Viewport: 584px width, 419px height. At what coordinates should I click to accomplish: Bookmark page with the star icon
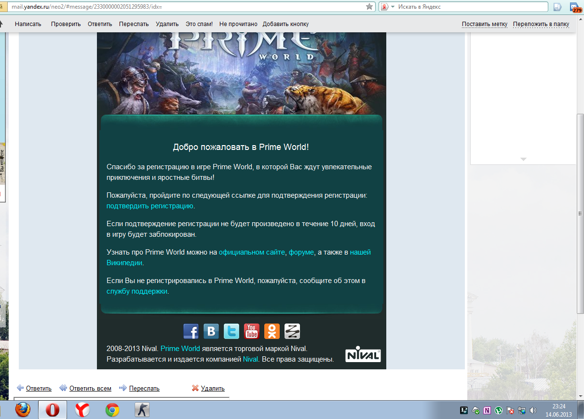click(x=369, y=7)
